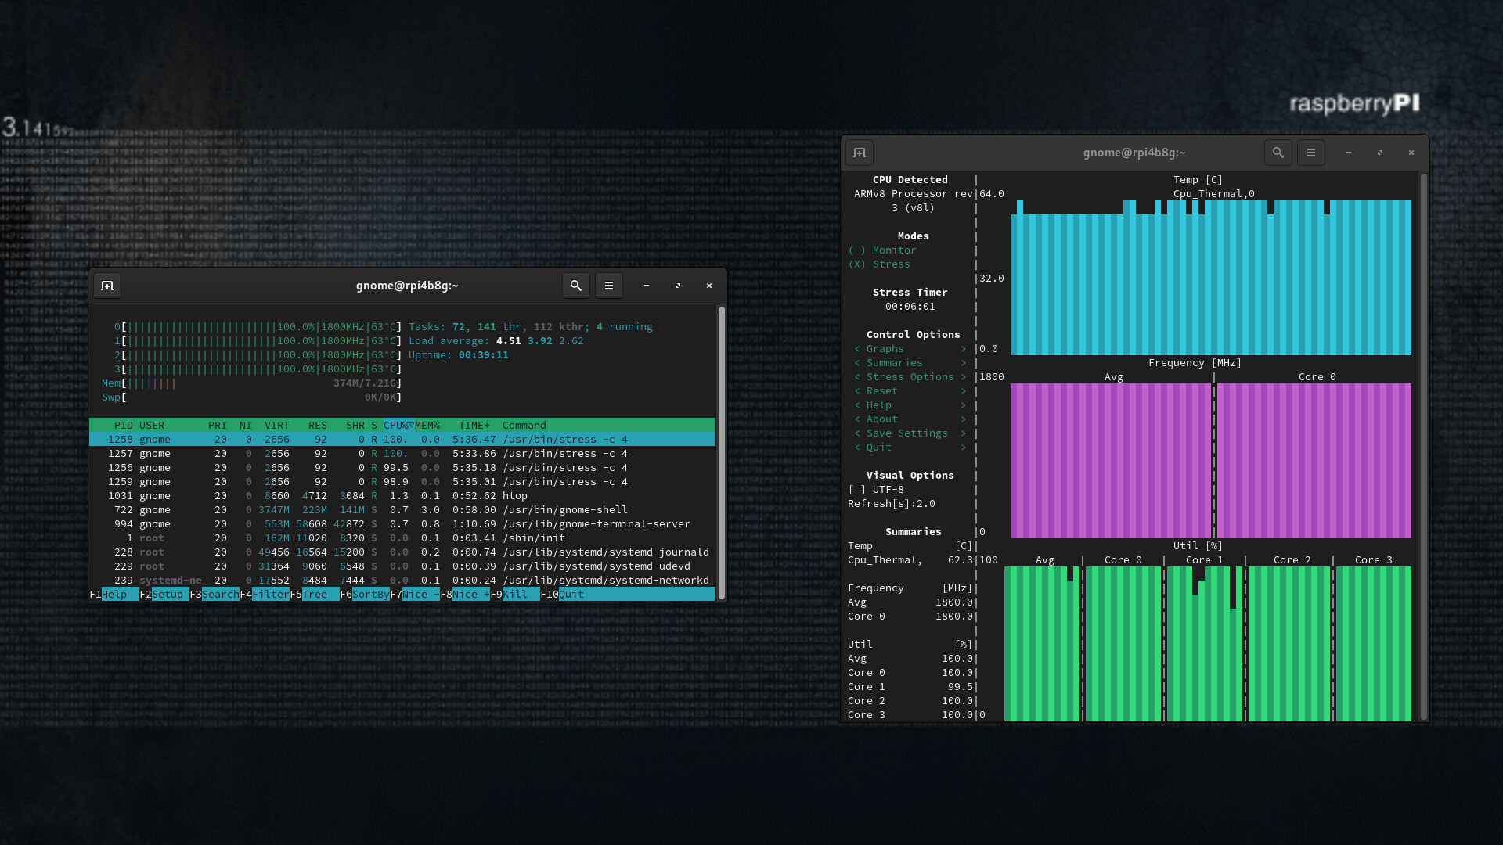
Task: Select the stress process row PID 1258
Action: point(402,440)
